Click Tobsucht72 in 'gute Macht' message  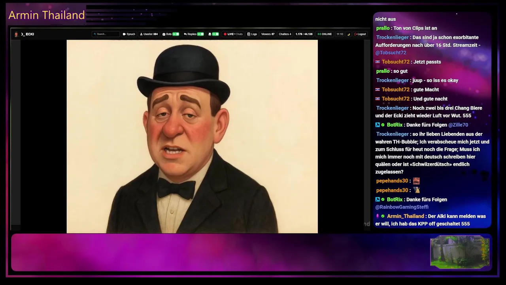[395, 89]
